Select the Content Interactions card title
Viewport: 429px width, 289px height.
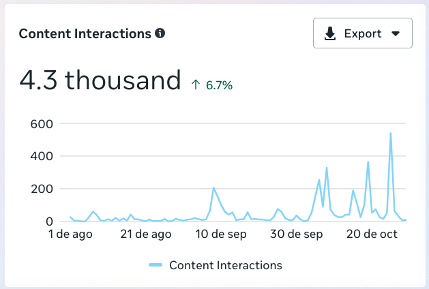tap(85, 33)
